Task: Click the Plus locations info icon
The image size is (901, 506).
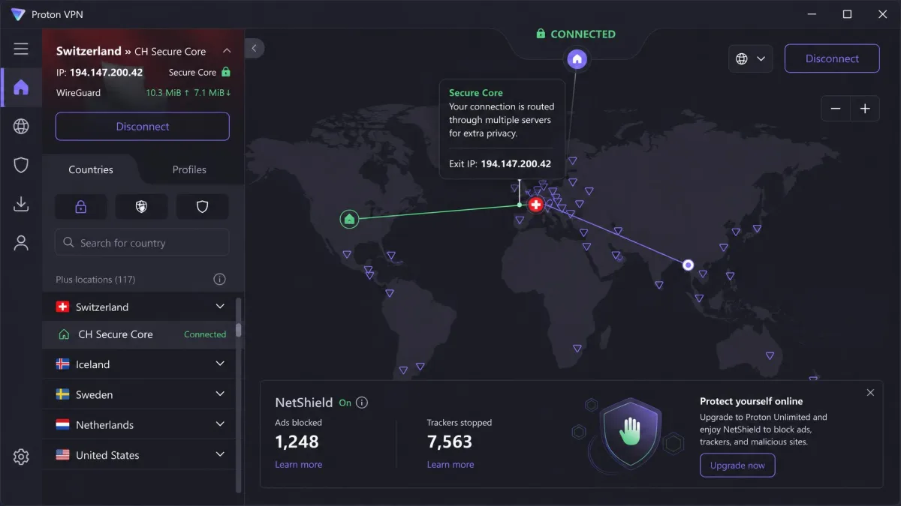Action: tap(219, 280)
